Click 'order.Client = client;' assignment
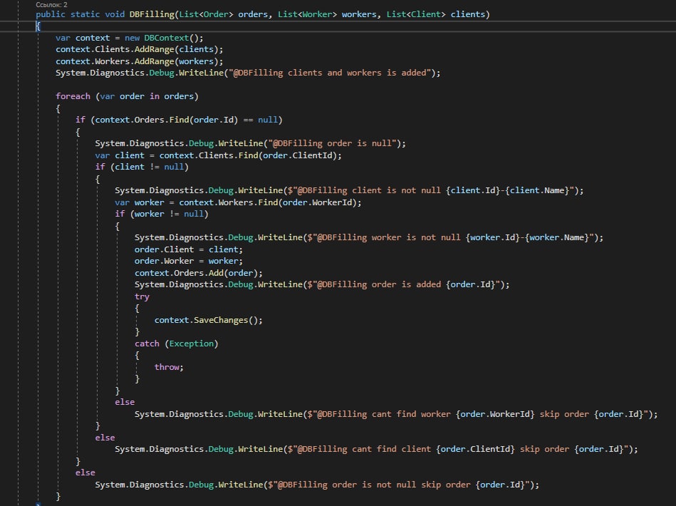 click(188, 249)
